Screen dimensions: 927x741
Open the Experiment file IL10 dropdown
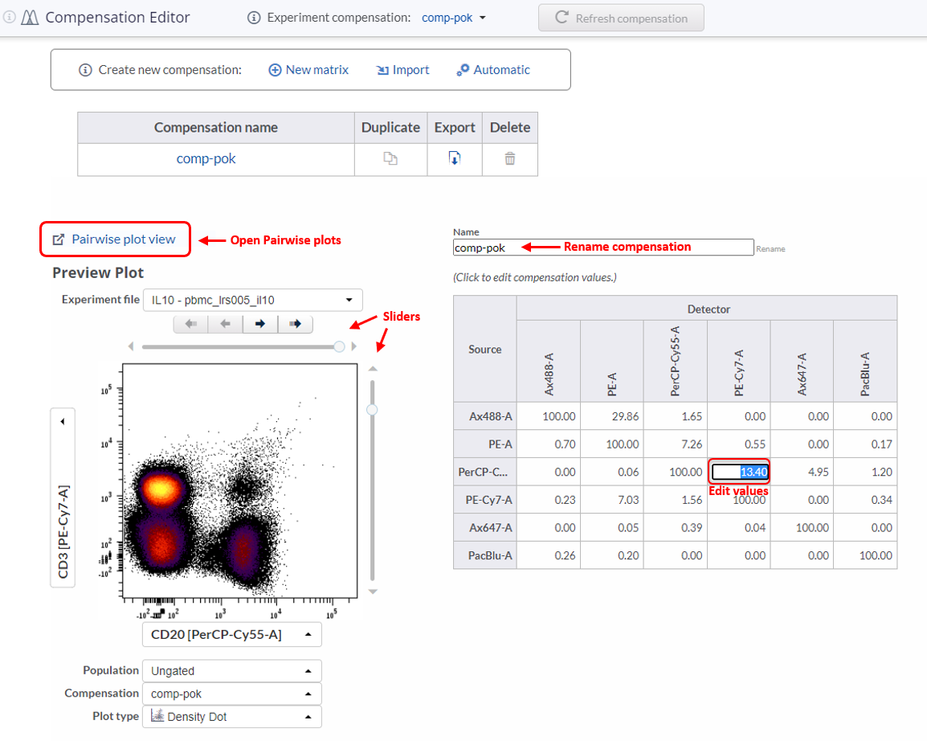click(x=252, y=300)
